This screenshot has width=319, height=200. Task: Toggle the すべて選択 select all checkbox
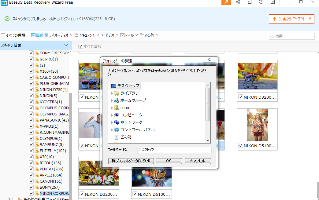(x=81, y=46)
